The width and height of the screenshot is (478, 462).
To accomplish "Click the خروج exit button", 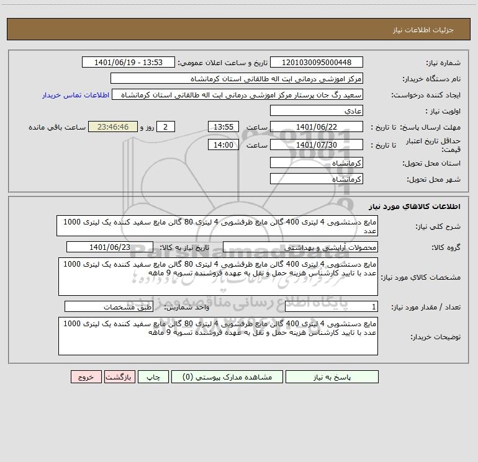I will point(86,377).
